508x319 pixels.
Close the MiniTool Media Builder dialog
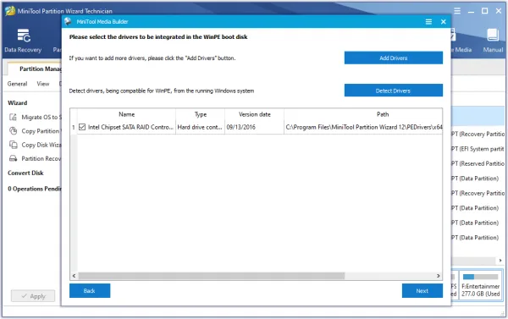click(443, 22)
